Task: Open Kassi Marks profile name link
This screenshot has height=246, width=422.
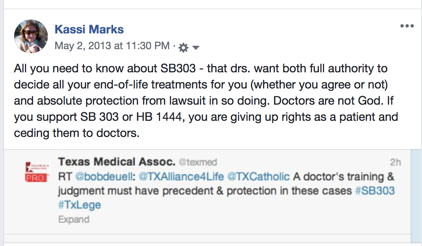Action: click(89, 29)
